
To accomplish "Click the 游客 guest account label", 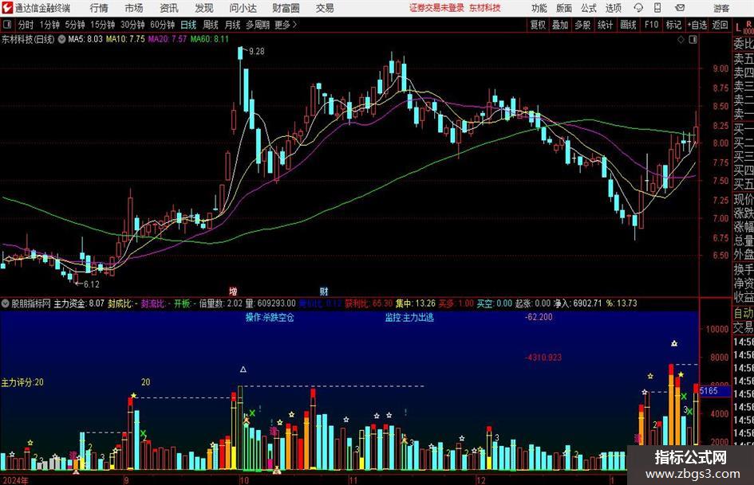I will point(721,8).
